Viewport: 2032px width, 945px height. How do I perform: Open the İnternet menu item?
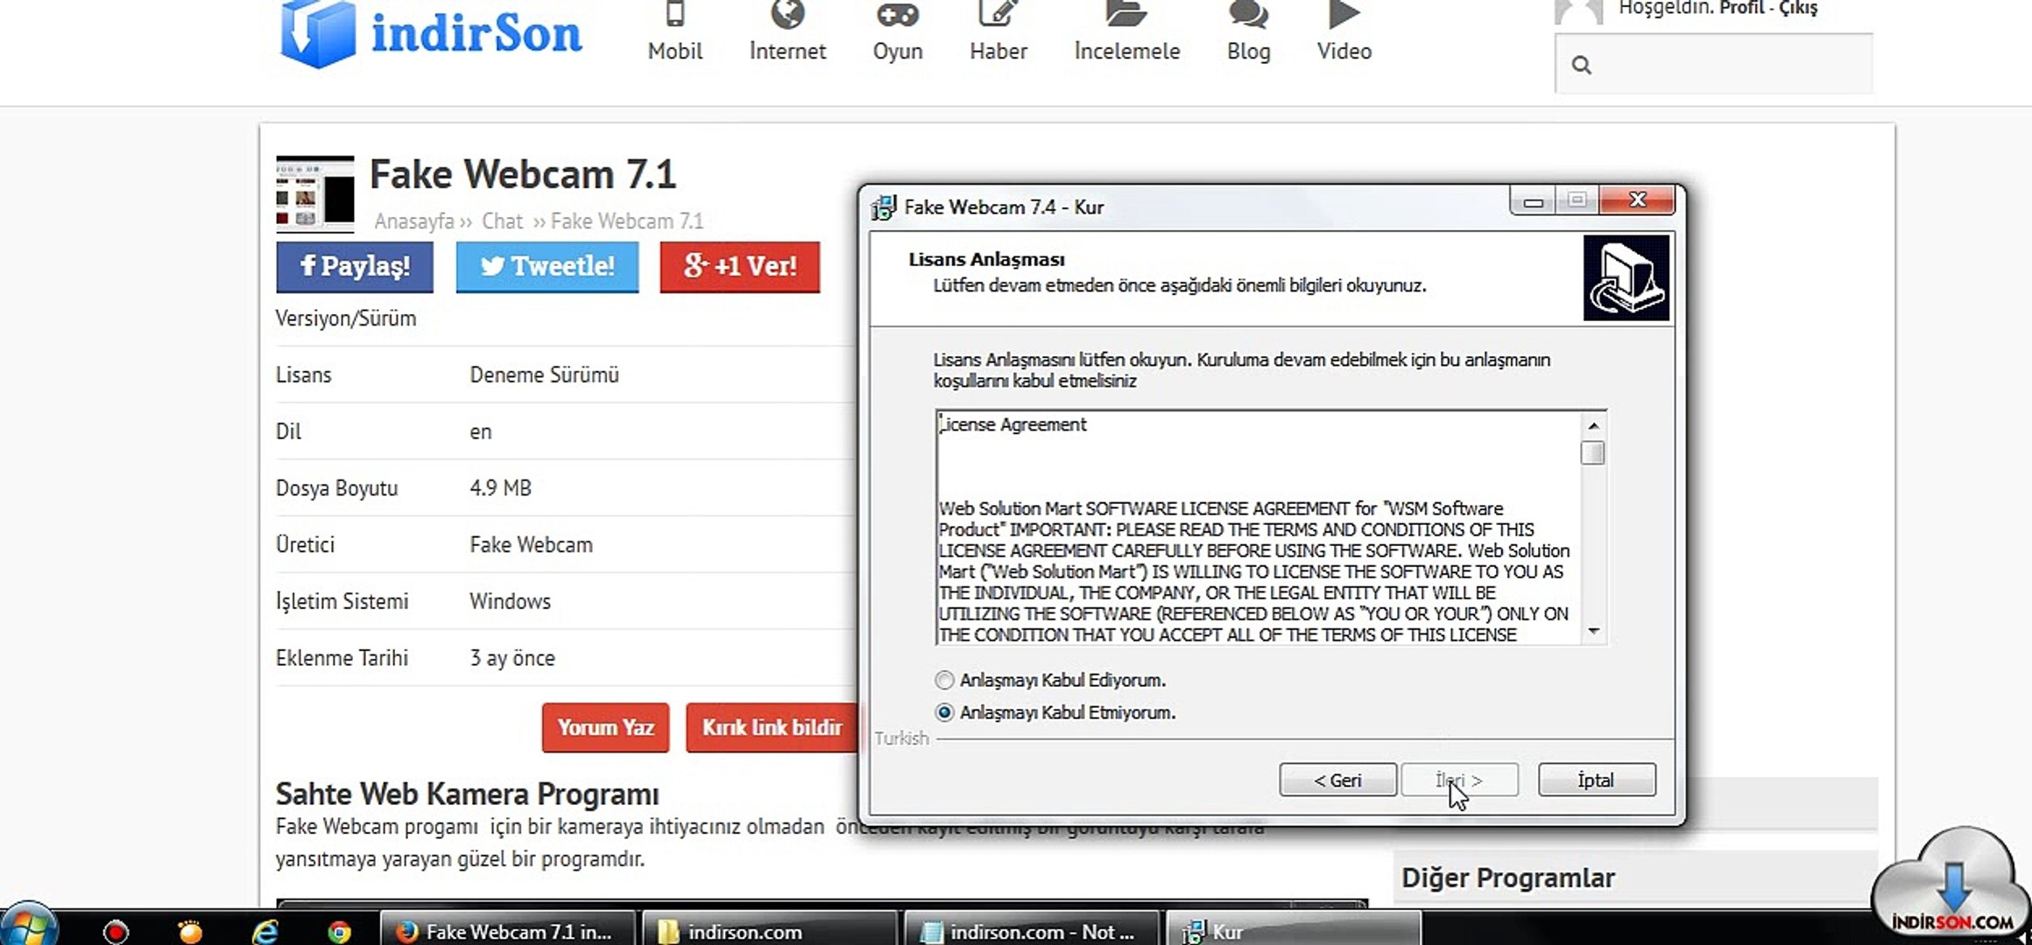click(x=787, y=52)
